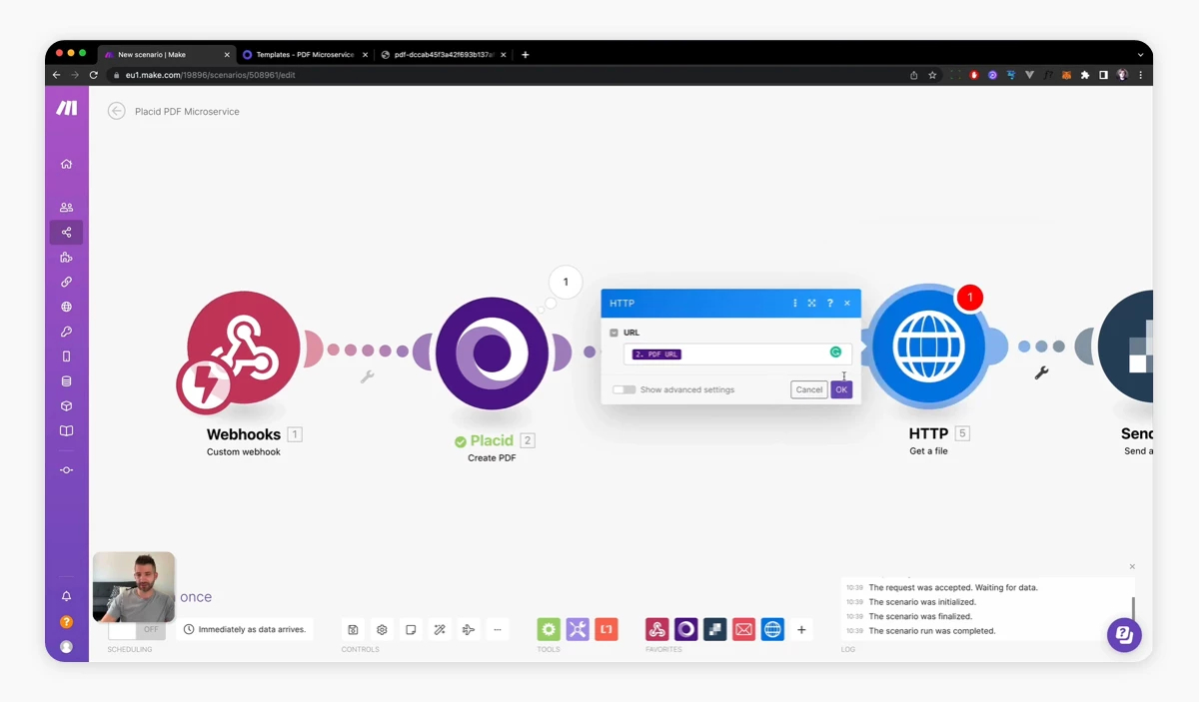The image size is (1199, 702).
Task: Open the HTTP globe module
Action: (928, 347)
